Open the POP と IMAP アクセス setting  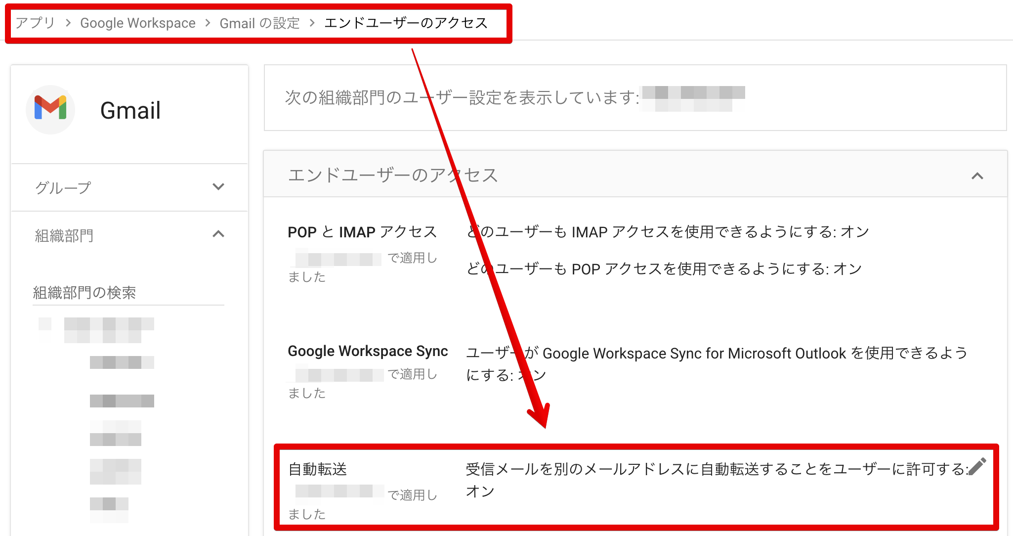362,232
